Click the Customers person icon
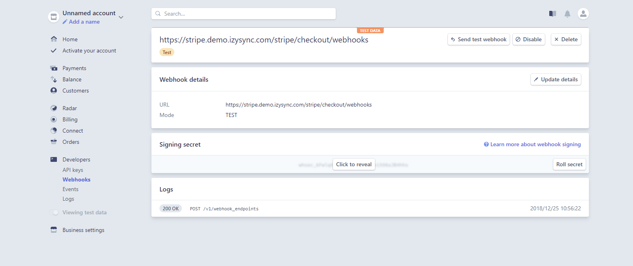The width and height of the screenshot is (633, 266). (54, 91)
